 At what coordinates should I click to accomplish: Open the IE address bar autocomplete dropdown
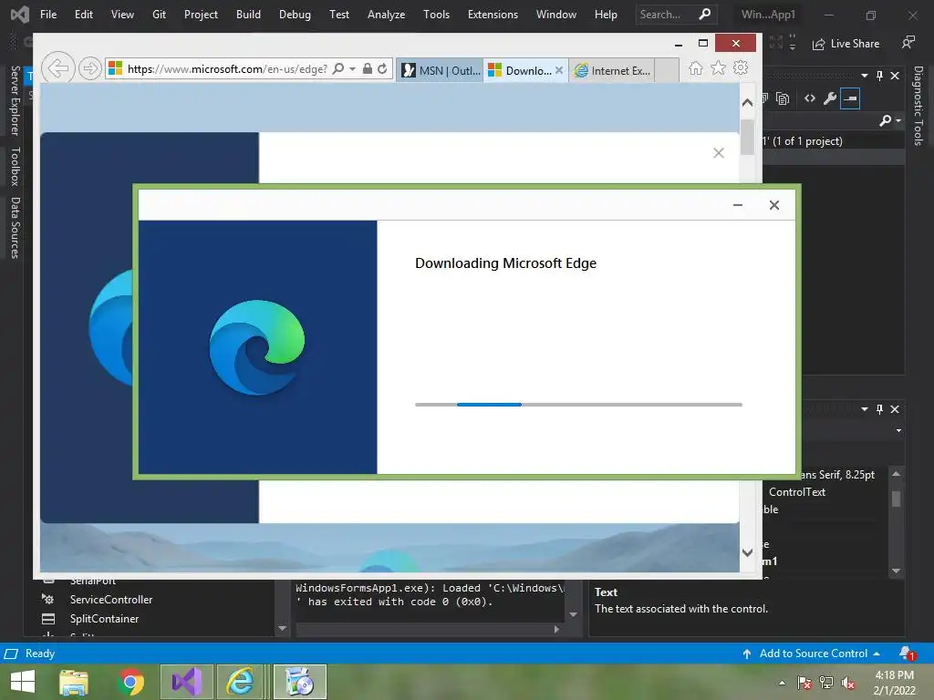[353, 69]
